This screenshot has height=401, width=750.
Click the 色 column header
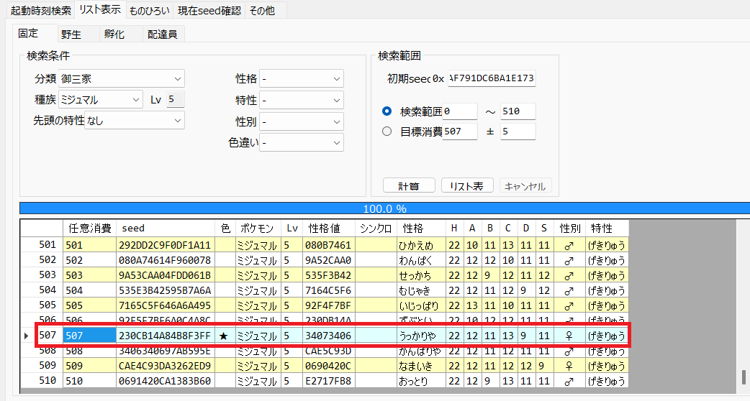[225, 229]
